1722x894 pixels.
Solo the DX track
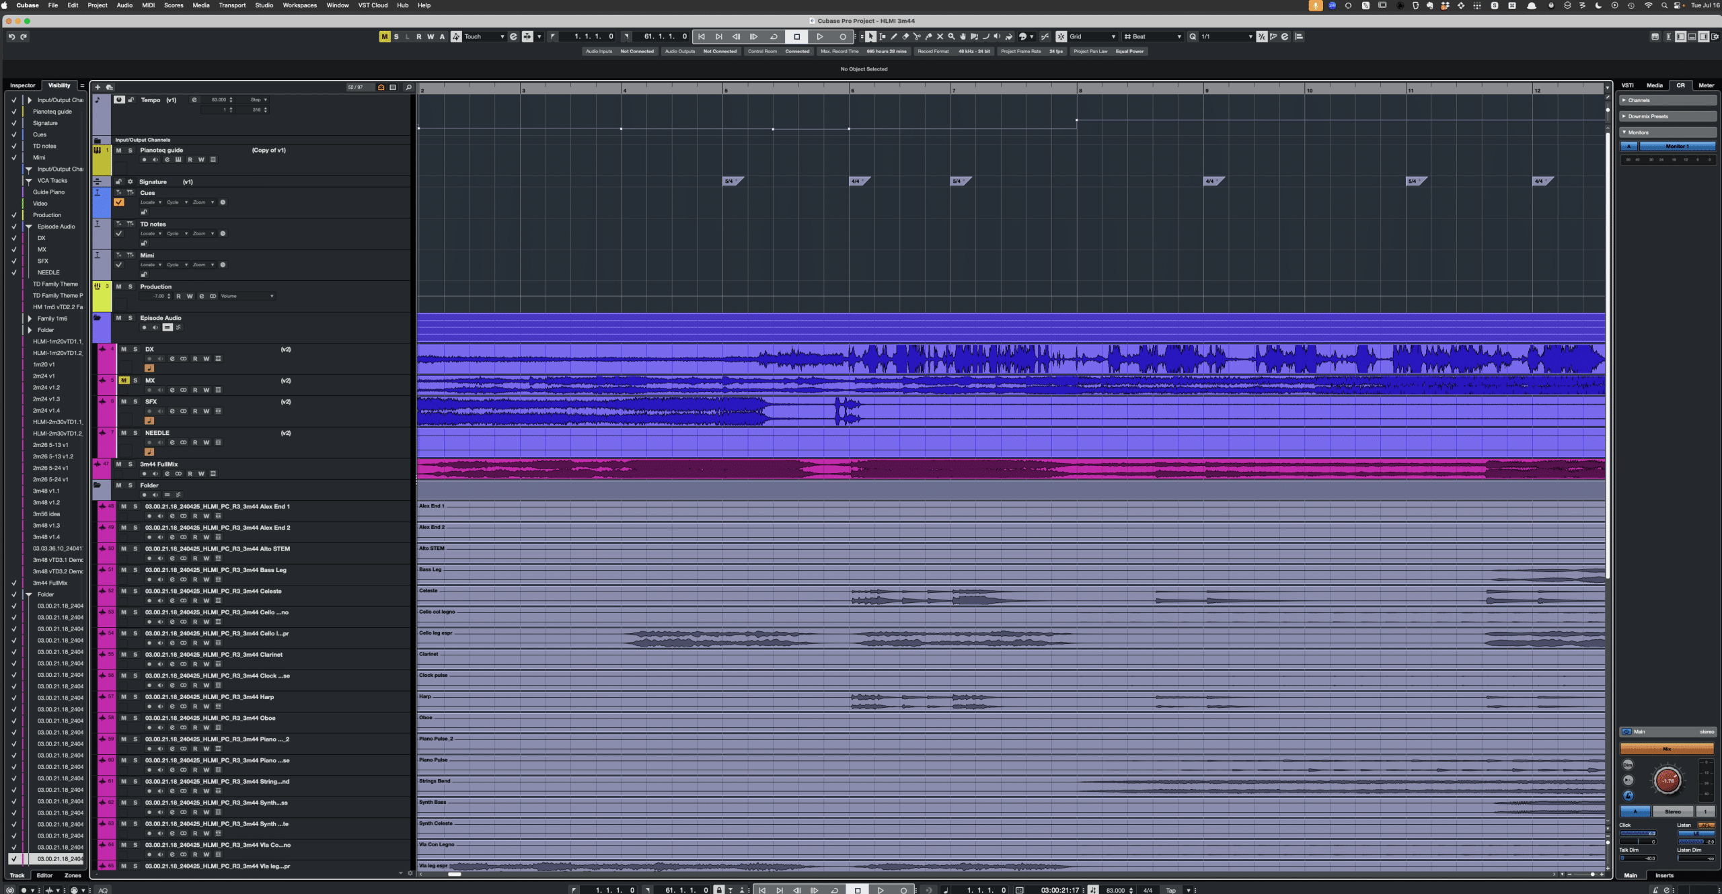pyautogui.click(x=135, y=350)
